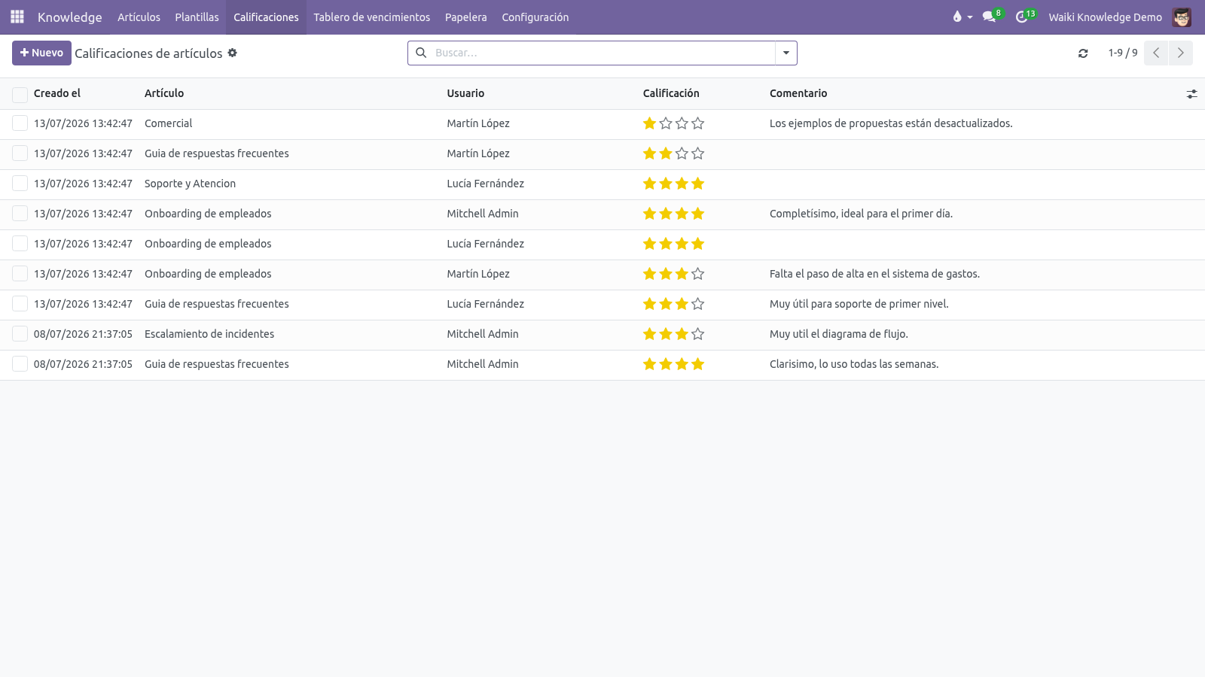Viewport: 1205px width, 677px height.
Task: Open the Tablero de vencimientos menu
Action: click(x=372, y=17)
